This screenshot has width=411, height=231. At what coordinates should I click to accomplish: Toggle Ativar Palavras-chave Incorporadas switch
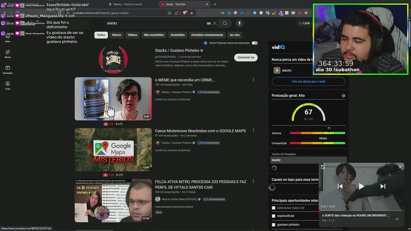[254, 43]
